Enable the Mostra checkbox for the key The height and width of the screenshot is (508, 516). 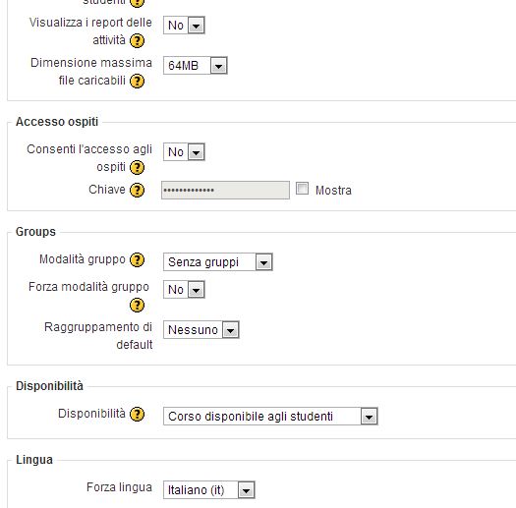click(302, 189)
